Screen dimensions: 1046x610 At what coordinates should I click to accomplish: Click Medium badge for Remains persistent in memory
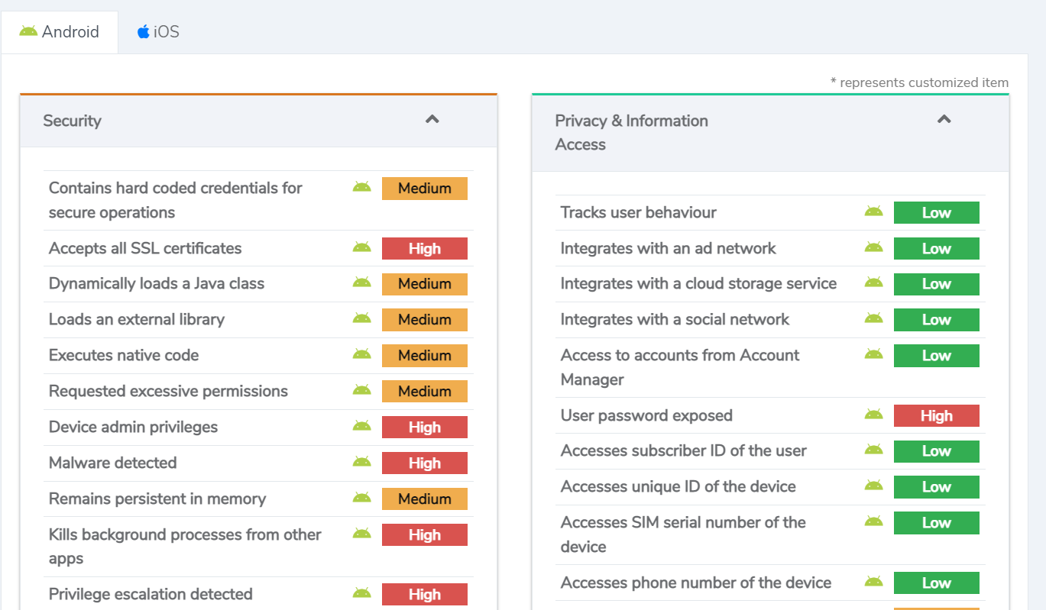tap(424, 499)
